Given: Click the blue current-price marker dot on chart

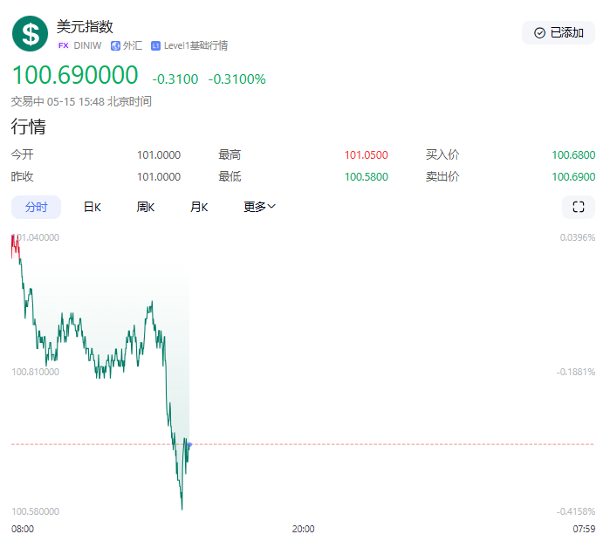Looking at the screenshot, I should pyautogui.click(x=189, y=445).
